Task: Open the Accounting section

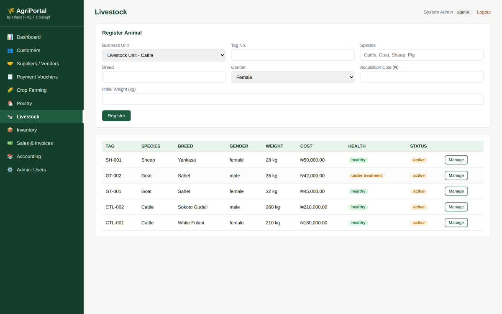Action: click(42, 157)
